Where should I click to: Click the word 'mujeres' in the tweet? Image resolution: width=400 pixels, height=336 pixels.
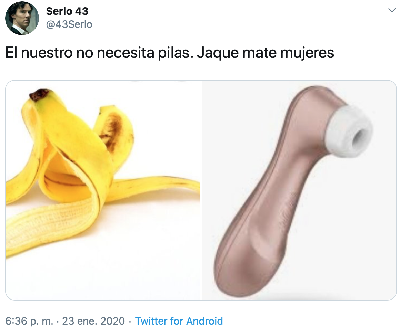[x=307, y=53]
